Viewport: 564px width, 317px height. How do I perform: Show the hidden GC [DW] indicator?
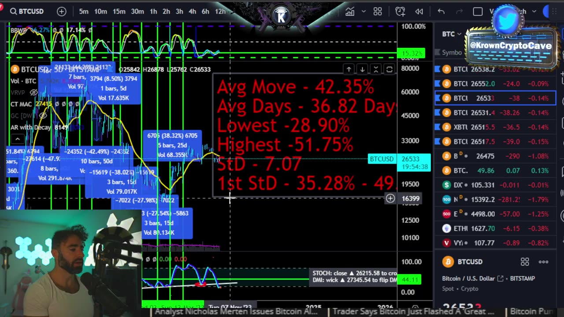pos(43,115)
